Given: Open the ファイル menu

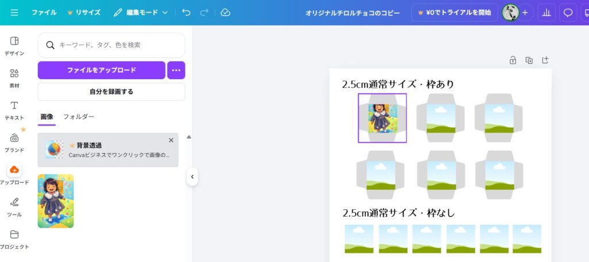Looking at the screenshot, I should click(44, 12).
